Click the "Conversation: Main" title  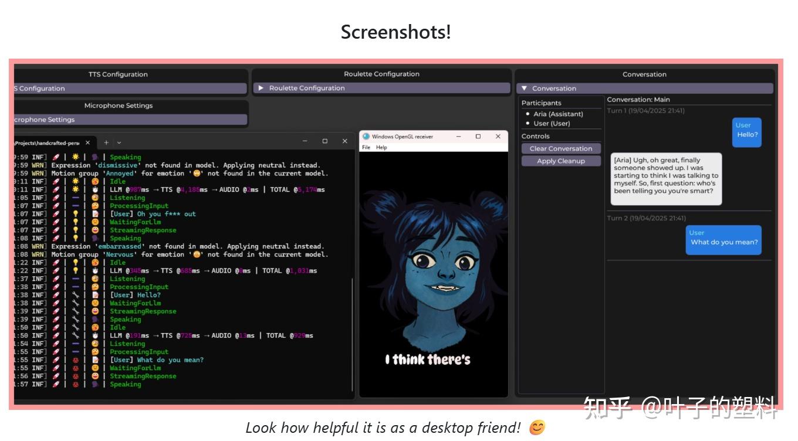point(638,100)
